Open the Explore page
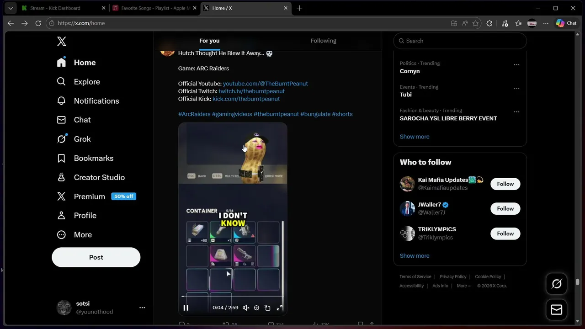 click(x=79, y=82)
